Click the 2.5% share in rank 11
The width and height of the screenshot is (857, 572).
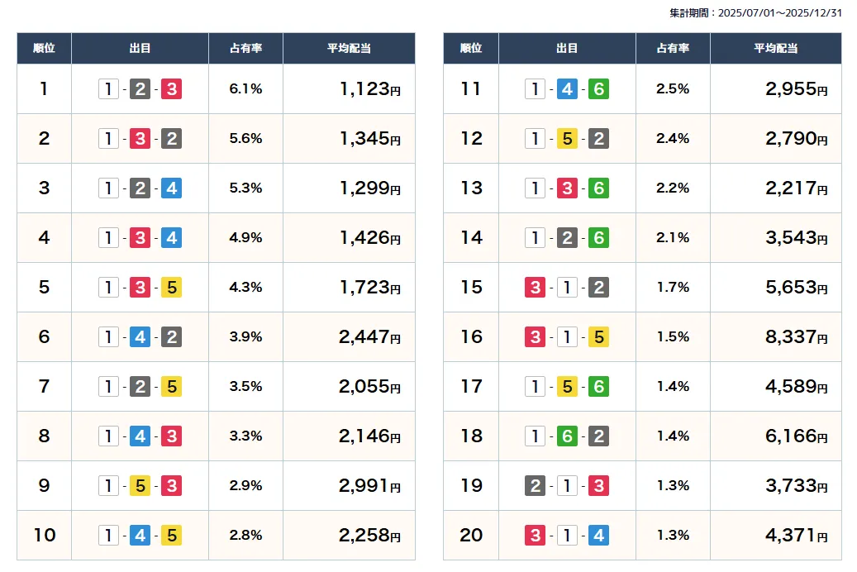click(672, 89)
